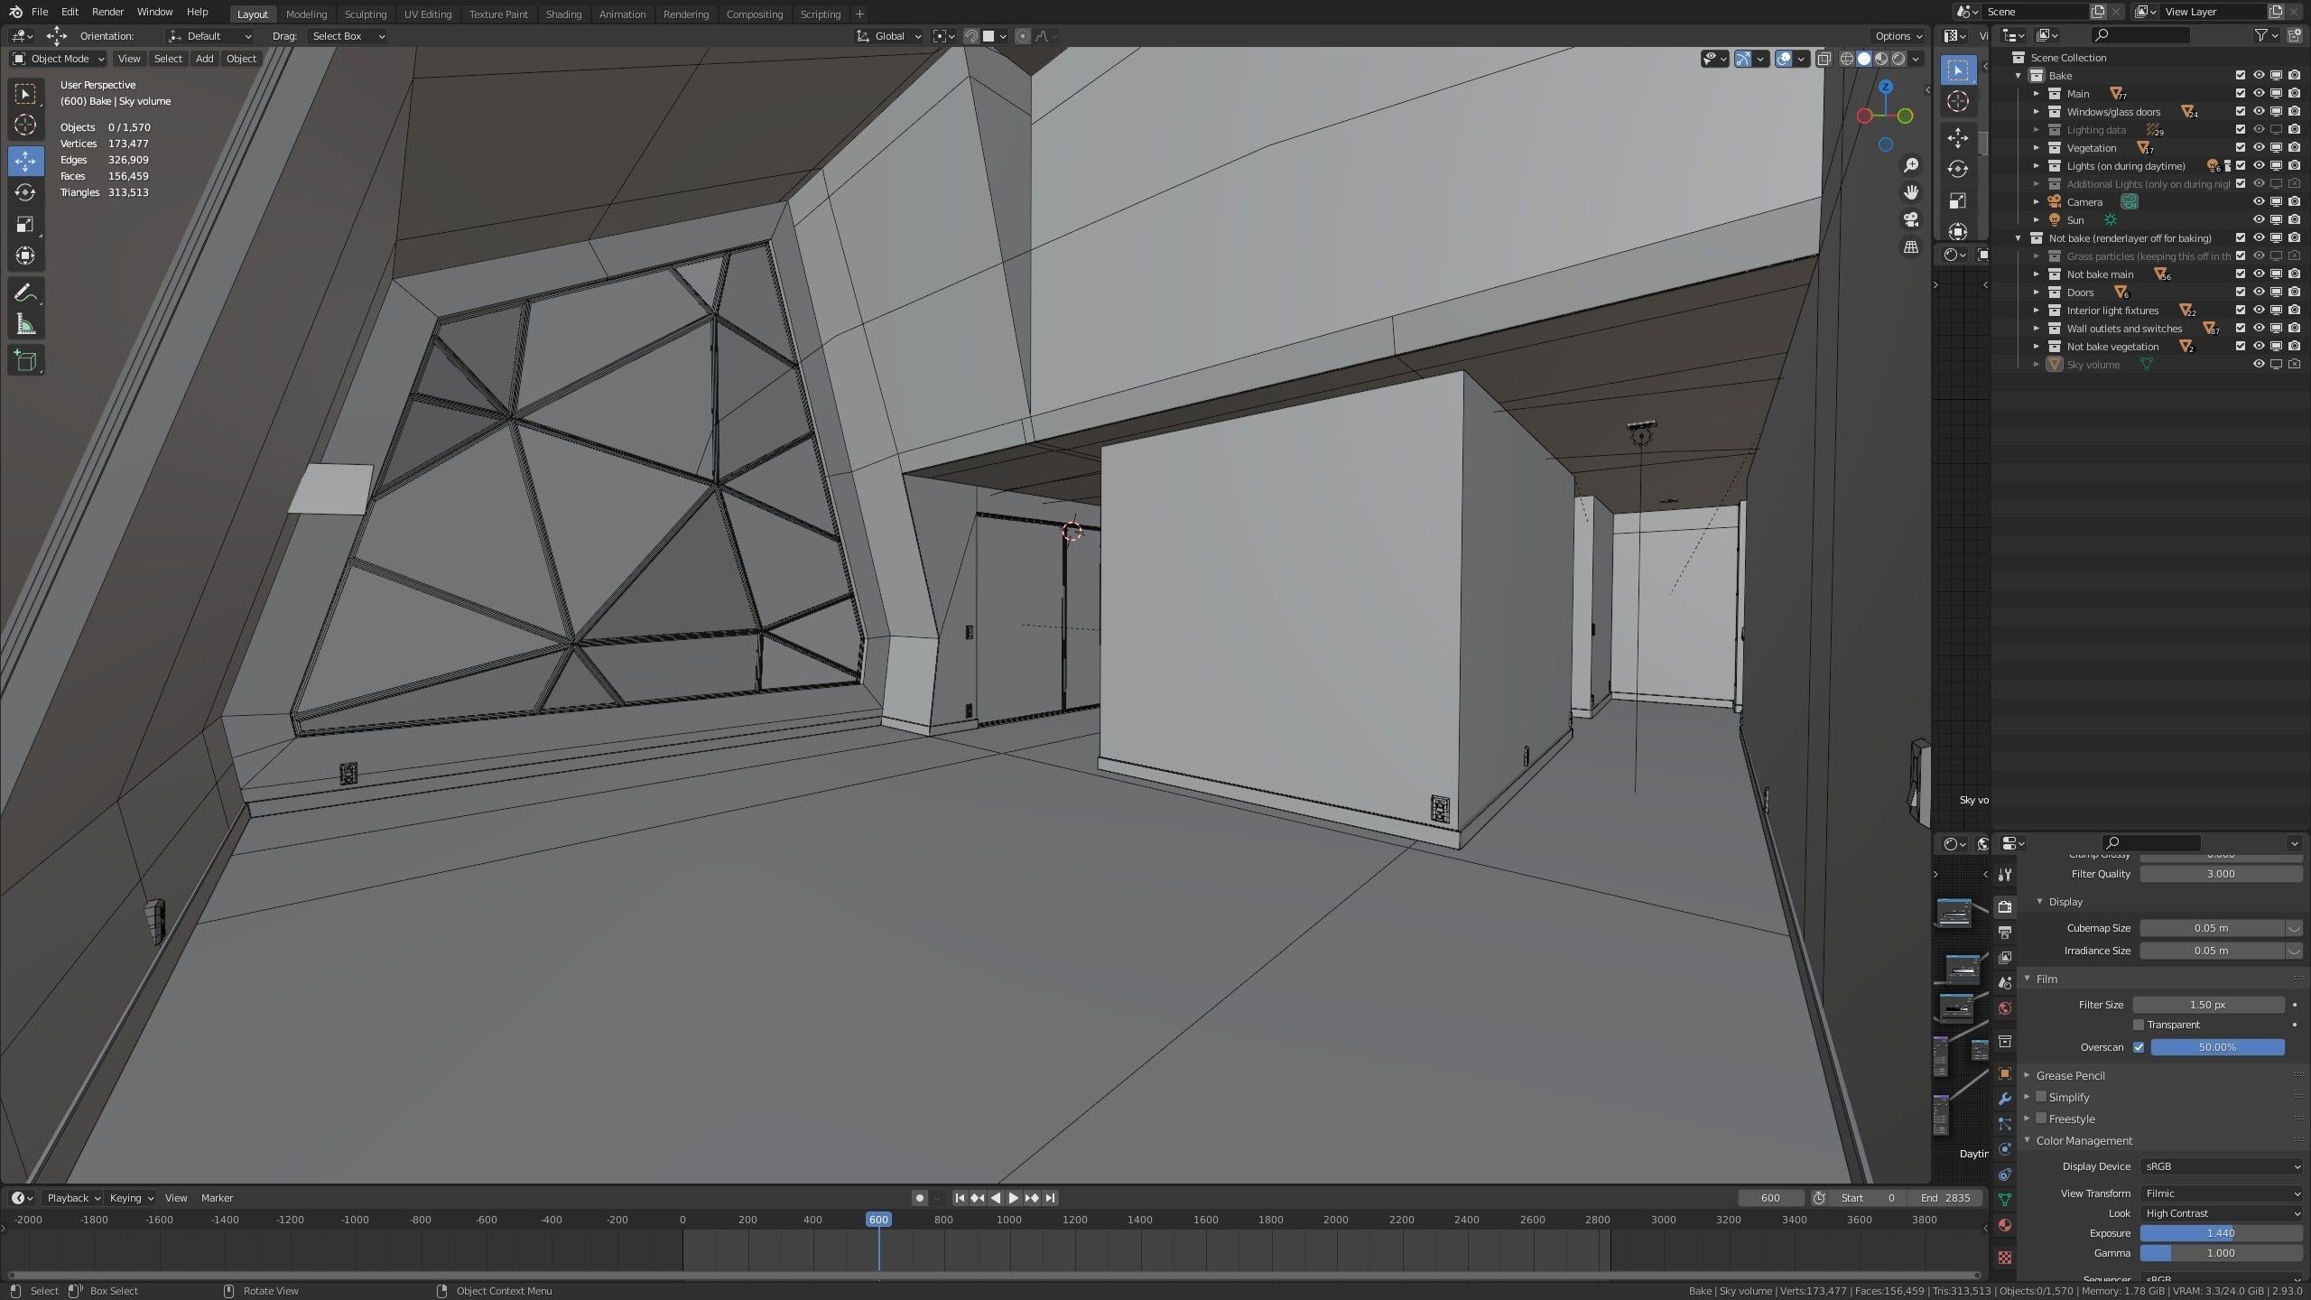Open the viewport Add menu
This screenshot has height=1300, width=2311.
point(205,59)
